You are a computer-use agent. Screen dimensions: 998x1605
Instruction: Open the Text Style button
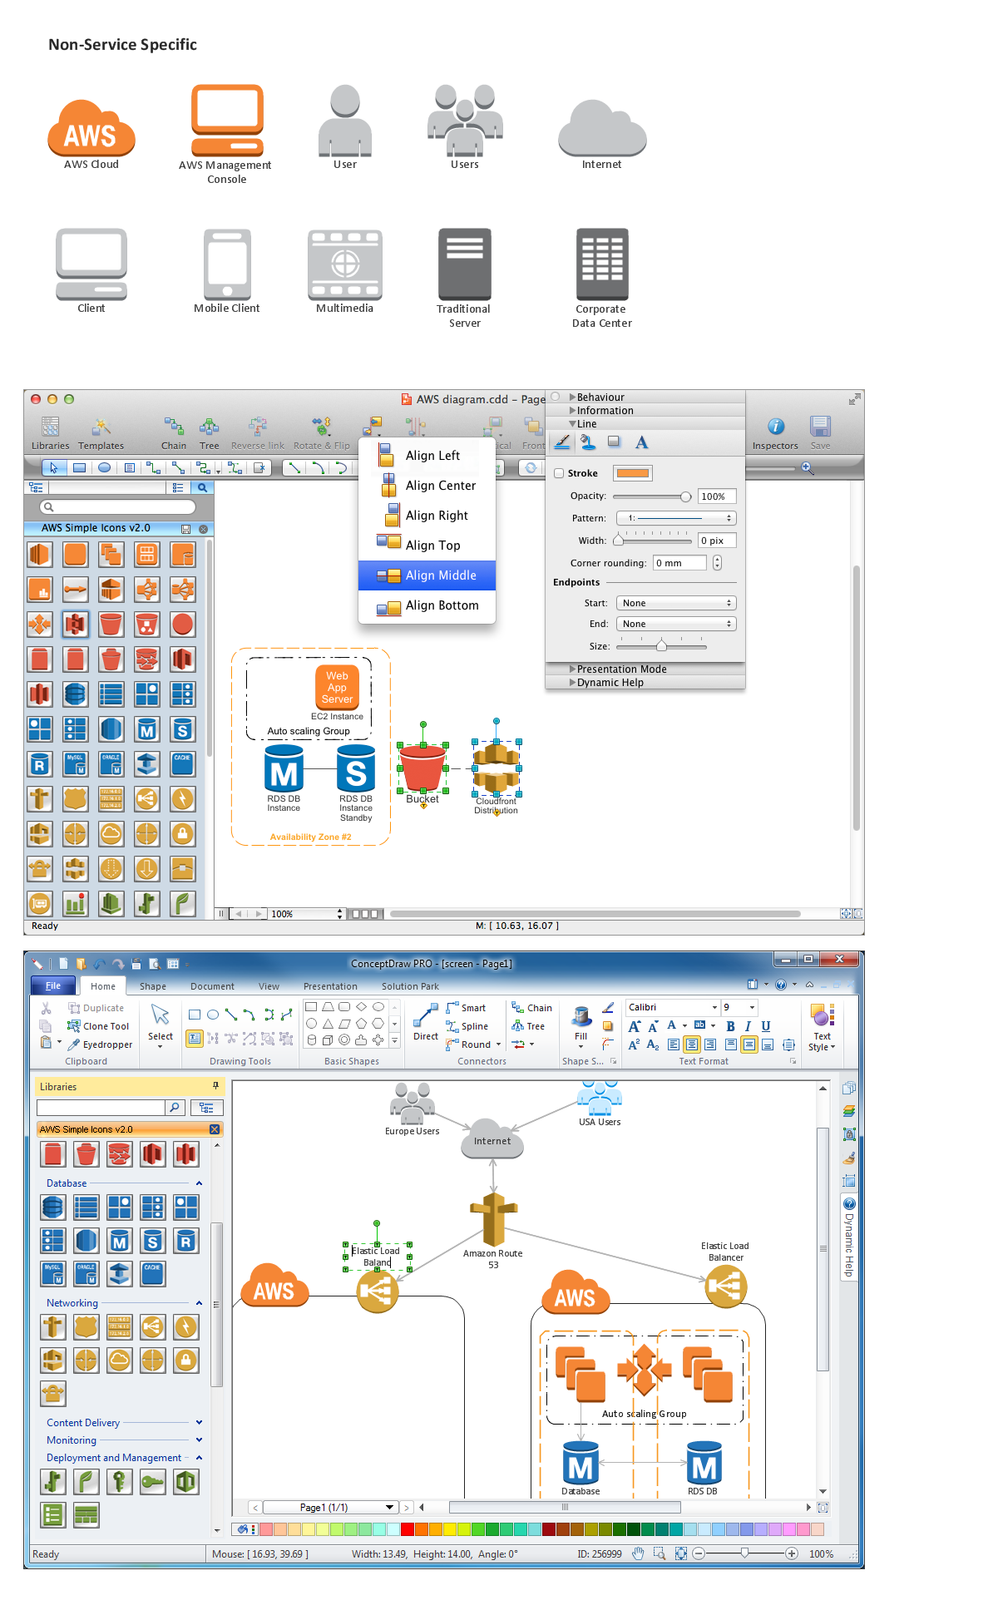[822, 1028]
